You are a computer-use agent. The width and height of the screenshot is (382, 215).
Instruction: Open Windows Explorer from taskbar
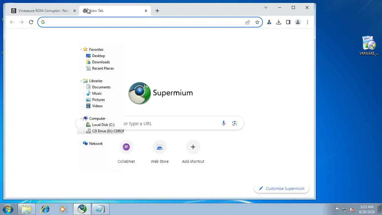click(x=27, y=209)
